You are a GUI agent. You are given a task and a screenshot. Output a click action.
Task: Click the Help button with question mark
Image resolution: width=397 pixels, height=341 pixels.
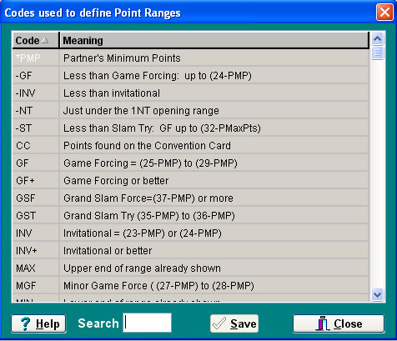point(38,323)
